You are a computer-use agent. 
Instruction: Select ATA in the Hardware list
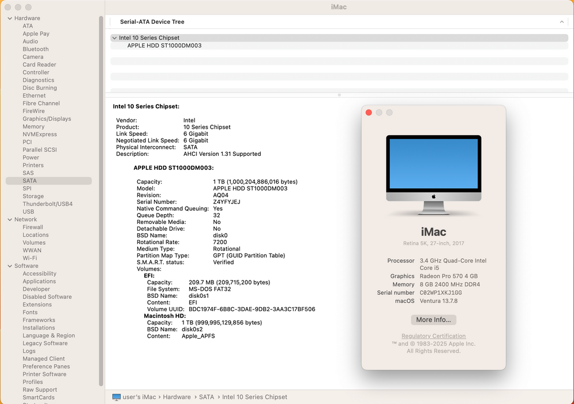click(28, 26)
